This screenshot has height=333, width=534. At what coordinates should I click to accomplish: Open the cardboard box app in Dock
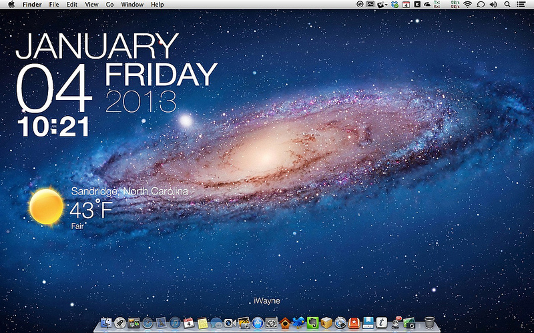[326, 323]
